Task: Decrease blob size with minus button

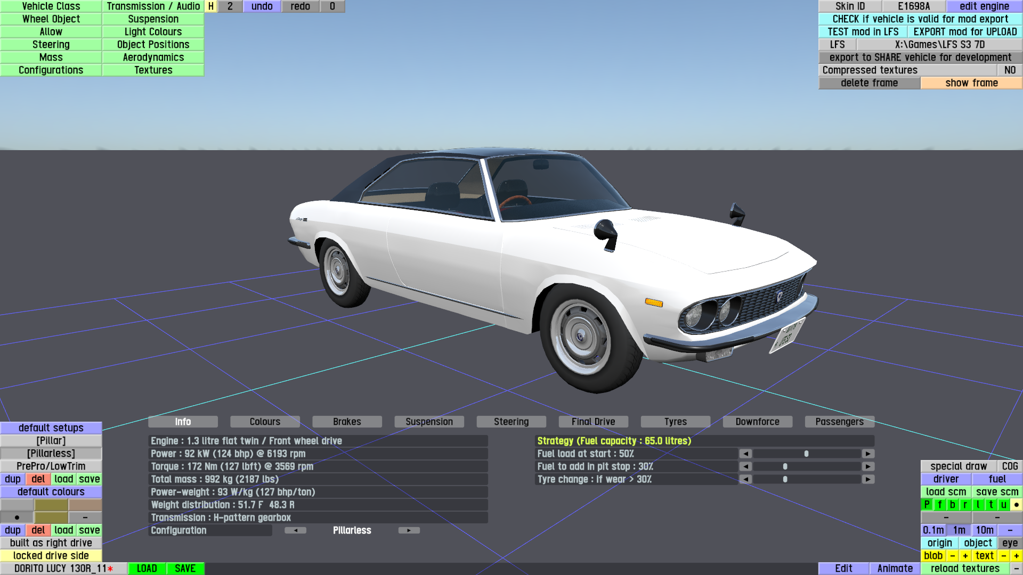Action: pyautogui.click(x=952, y=556)
